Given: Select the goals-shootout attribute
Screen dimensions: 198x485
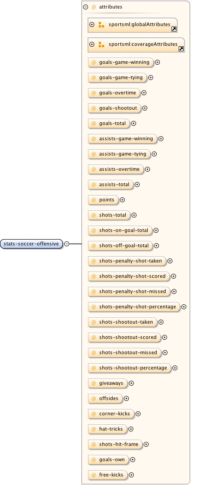Looking at the screenshot, I should point(114,108).
